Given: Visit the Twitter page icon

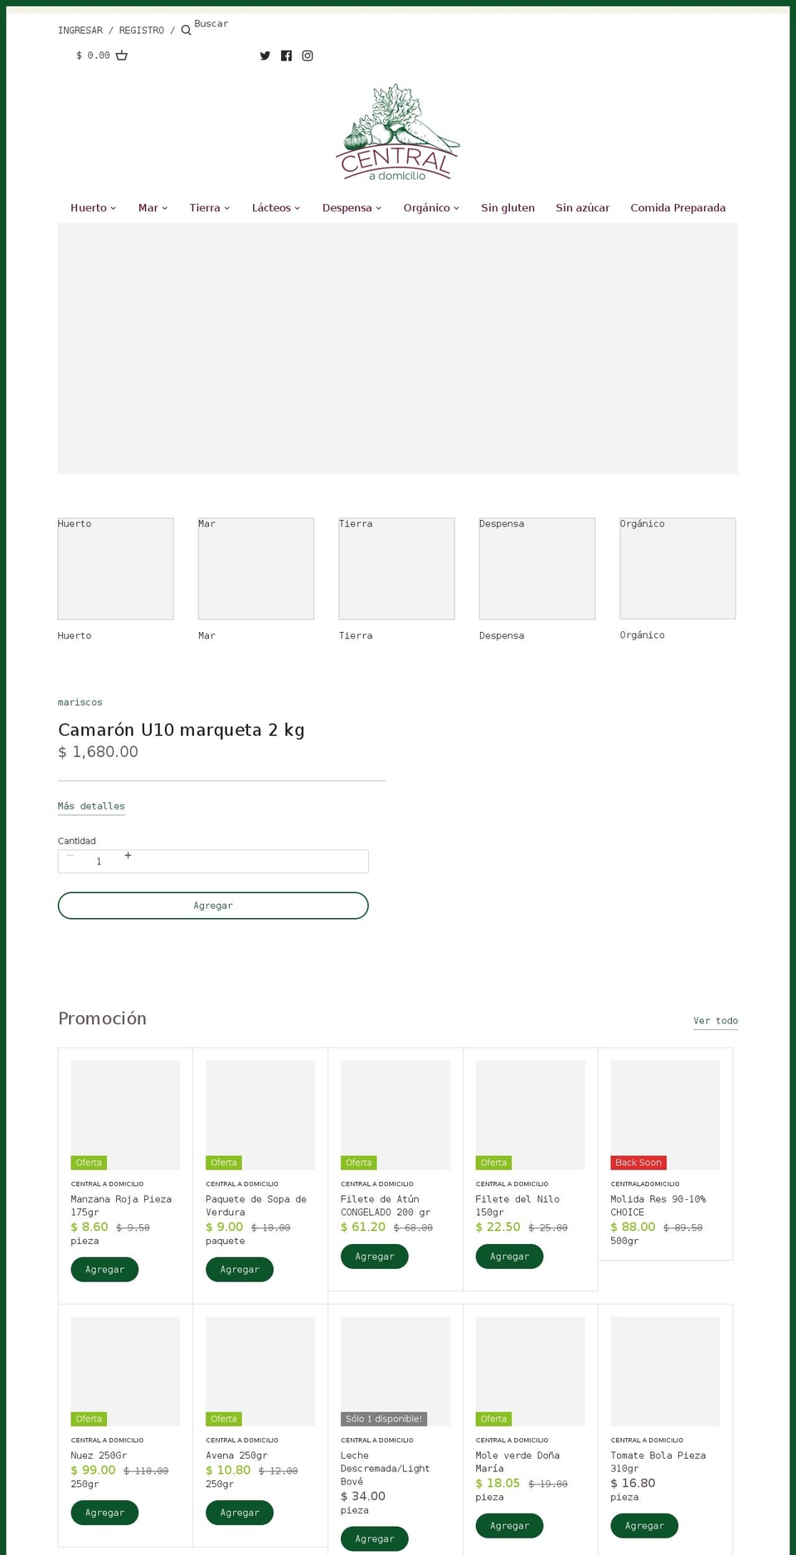Looking at the screenshot, I should 265,56.
